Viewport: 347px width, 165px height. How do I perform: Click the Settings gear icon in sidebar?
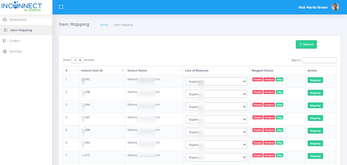[5, 51]
